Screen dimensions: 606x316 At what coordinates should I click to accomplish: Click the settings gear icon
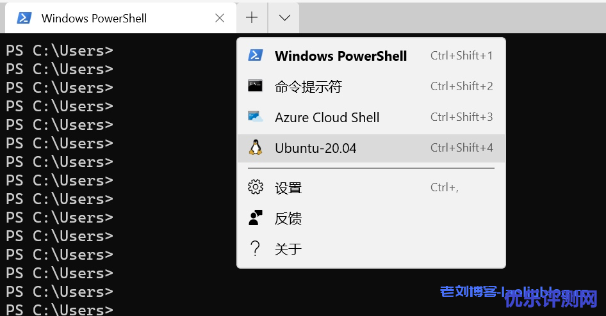coord(256,187)
